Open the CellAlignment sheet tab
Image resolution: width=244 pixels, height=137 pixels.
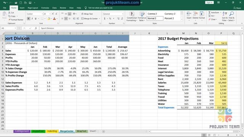click(22, 131)
